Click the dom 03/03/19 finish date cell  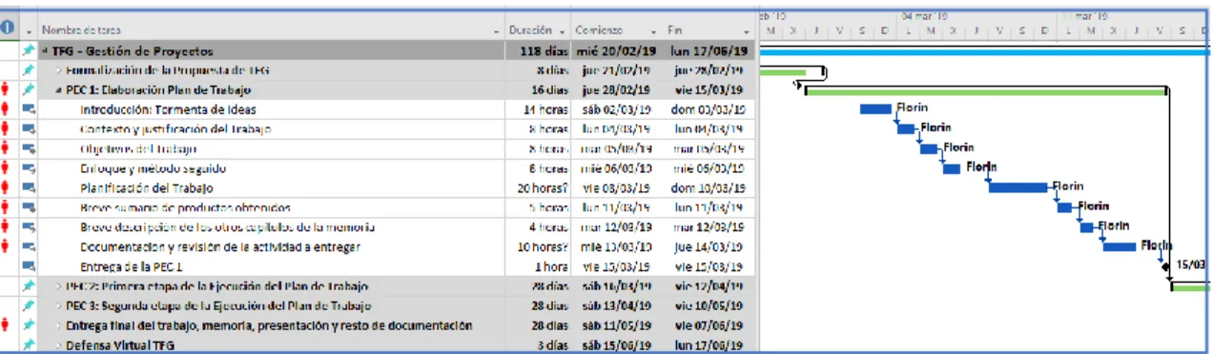[x=709, y=110]
